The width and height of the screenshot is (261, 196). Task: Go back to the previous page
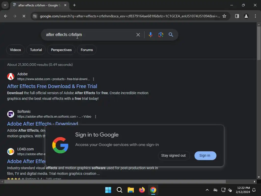6,16
